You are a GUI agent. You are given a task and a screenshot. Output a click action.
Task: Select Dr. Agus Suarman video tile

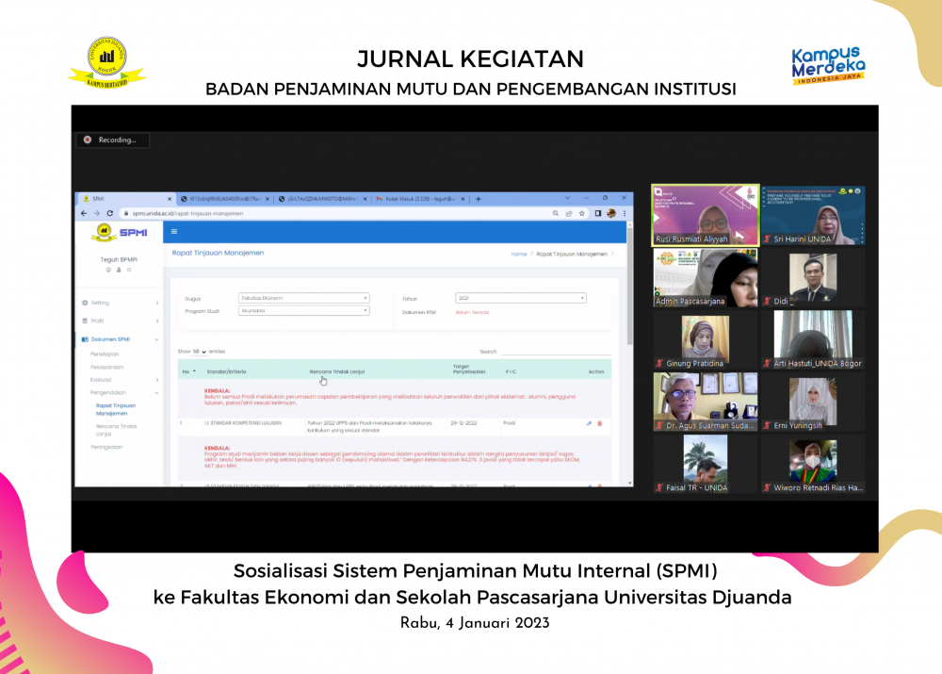click(706, 402)
